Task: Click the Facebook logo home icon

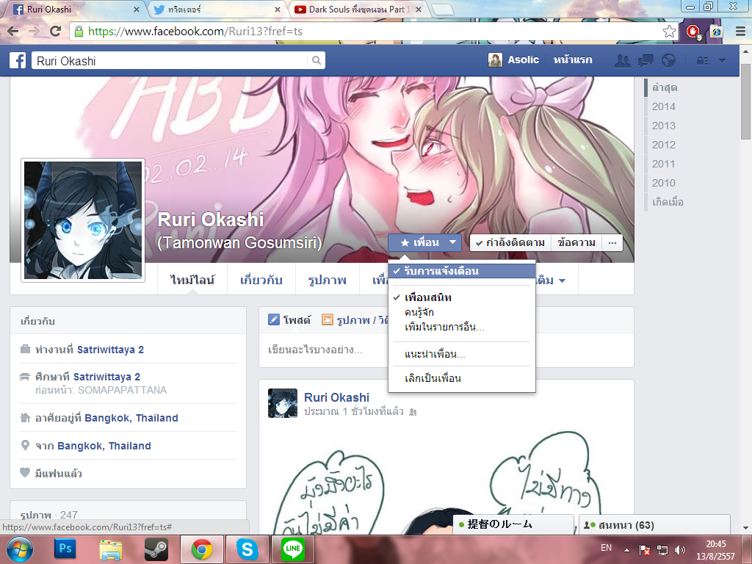Action: [x=18, y=60]
